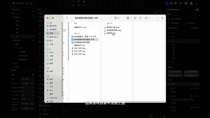Go back in Finder navigation
210x118 pixels.
point(67,18)
